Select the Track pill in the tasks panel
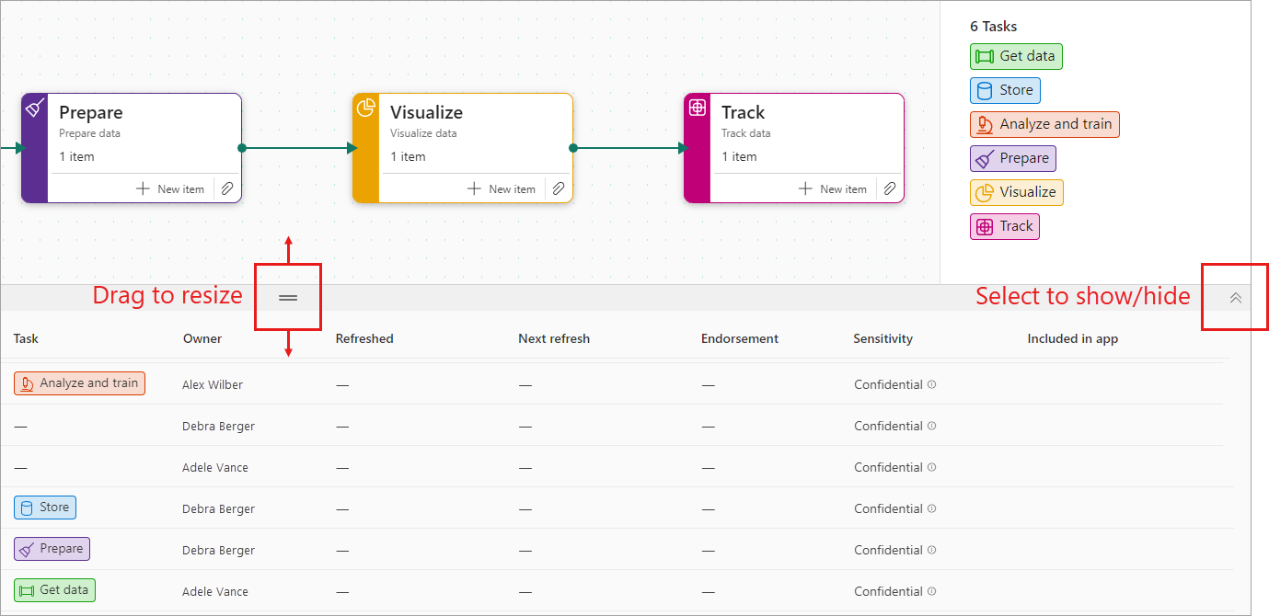The height and width of the screenshot is (616, 1269). 1004,226
